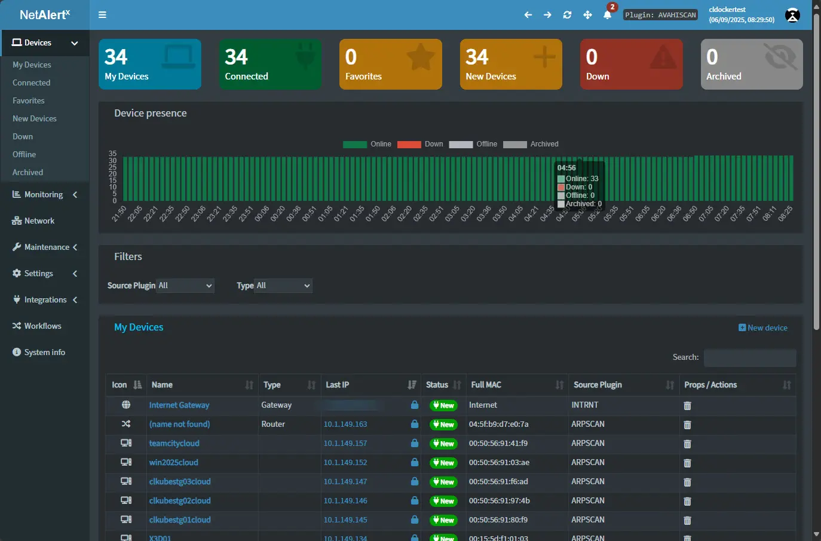Screen dimensions: 821x541
Task: Toggle the Archived legend series in chart
Action: (x=531, y=144)
